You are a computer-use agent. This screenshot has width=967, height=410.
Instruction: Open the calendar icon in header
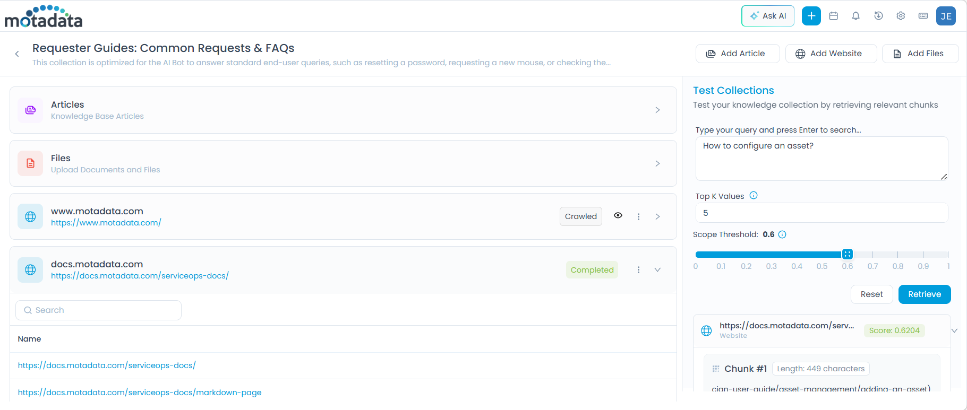point(834,16)
